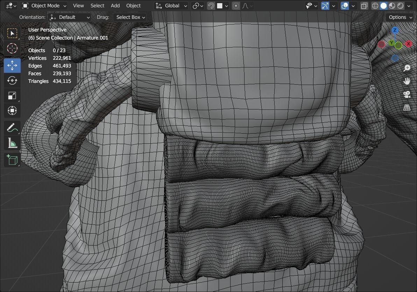Switch to material preview shading
This screenshot has width=417, height=292.
(392, 6)
